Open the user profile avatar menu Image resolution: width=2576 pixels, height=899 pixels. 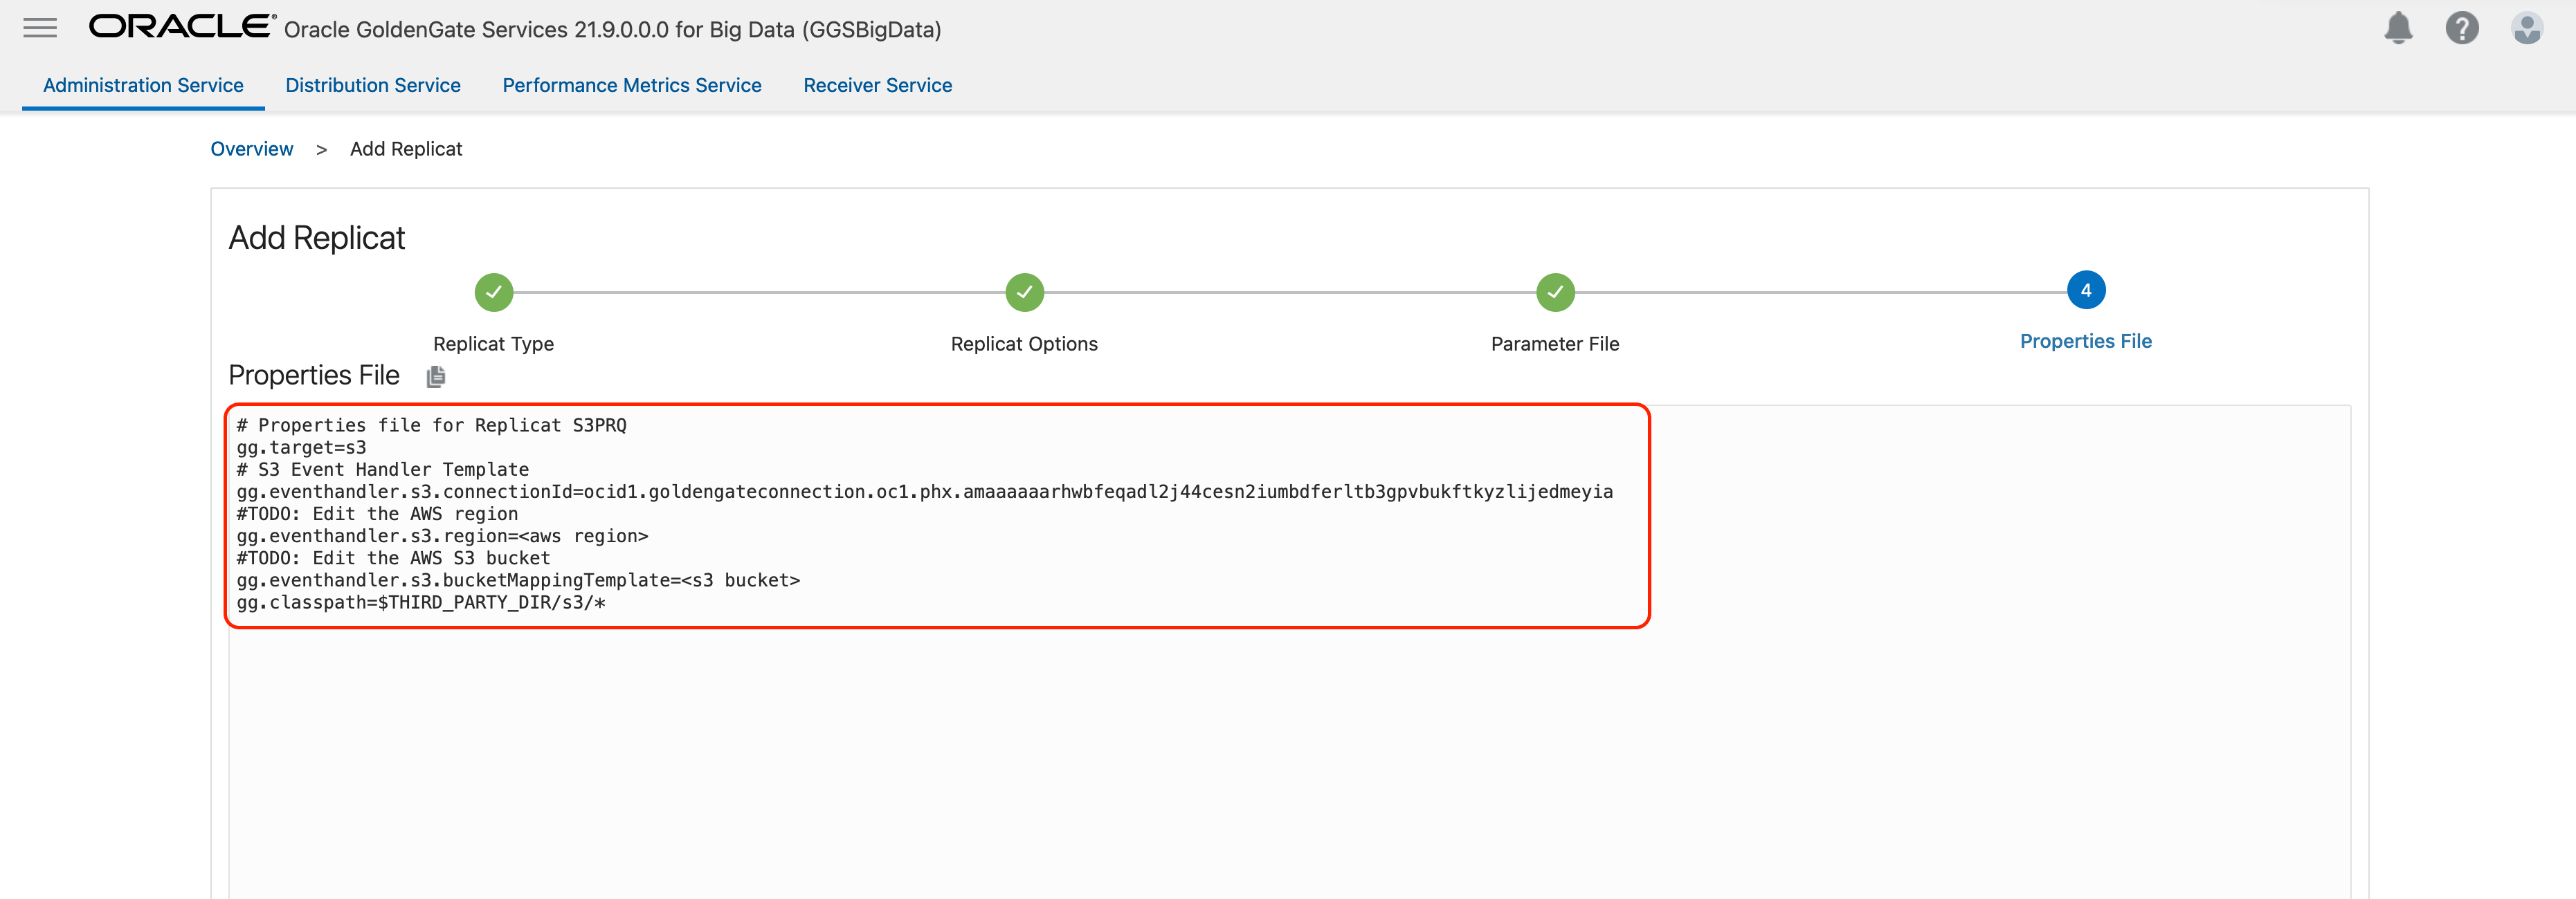2527,28
